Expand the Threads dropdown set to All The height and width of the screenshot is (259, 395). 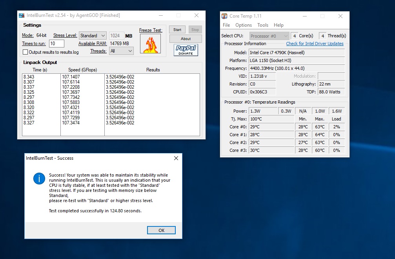121,51
